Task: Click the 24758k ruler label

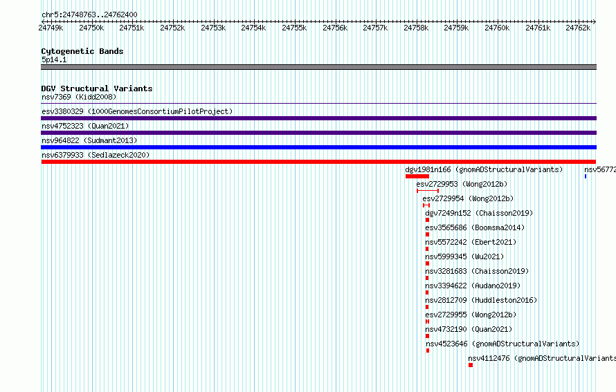Action: click(x=416, y=28)
